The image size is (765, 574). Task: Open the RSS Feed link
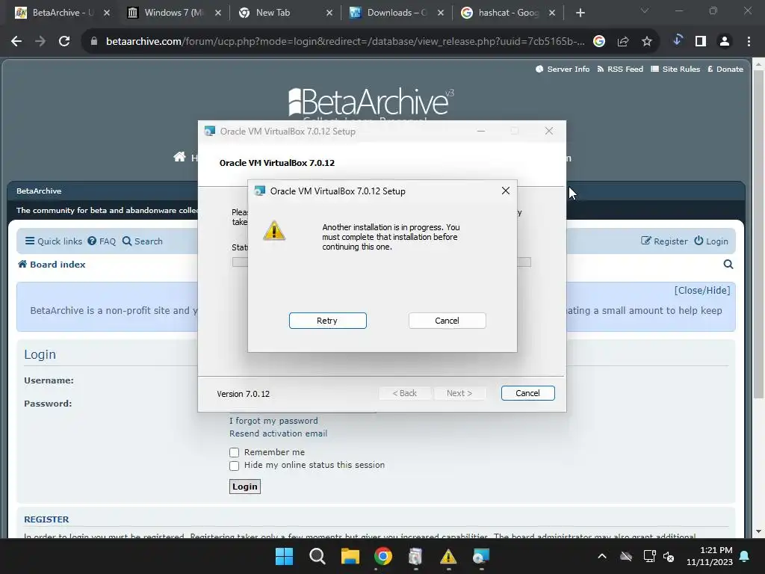pos(620,69)
